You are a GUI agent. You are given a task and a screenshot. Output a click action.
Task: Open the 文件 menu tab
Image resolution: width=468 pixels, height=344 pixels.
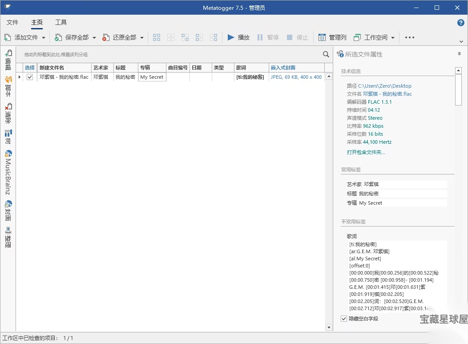pos(12,22)
